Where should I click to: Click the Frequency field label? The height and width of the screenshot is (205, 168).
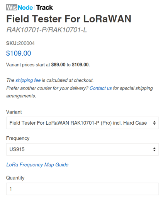pos(18,138)
